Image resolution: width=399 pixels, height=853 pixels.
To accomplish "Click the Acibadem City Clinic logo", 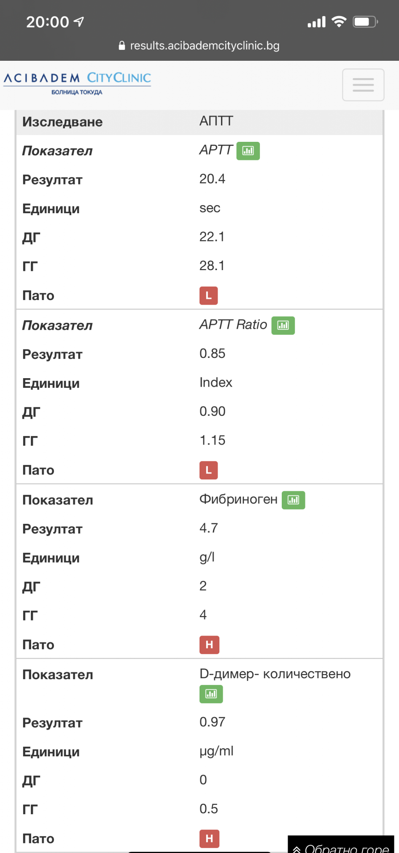I will [77, 83].
